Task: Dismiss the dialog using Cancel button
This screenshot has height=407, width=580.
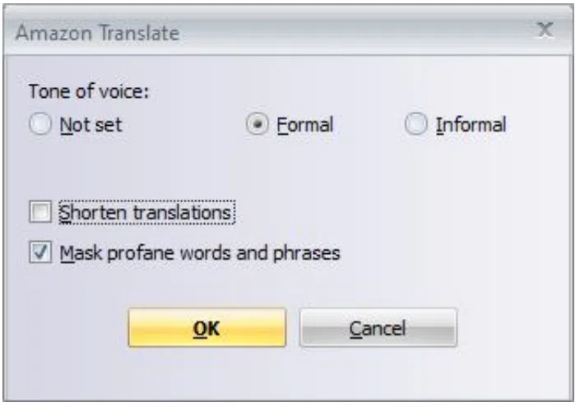Action: coord(378,328)
